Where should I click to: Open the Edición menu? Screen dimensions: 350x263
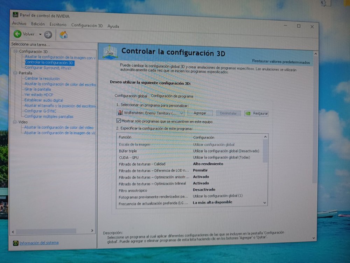(38, 24)
